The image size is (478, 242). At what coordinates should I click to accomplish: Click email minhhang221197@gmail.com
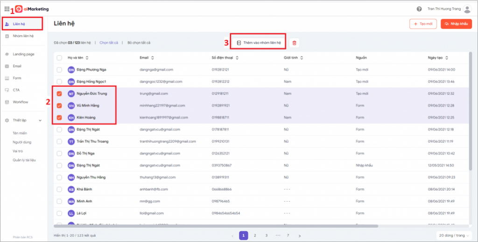pos(162,106)
